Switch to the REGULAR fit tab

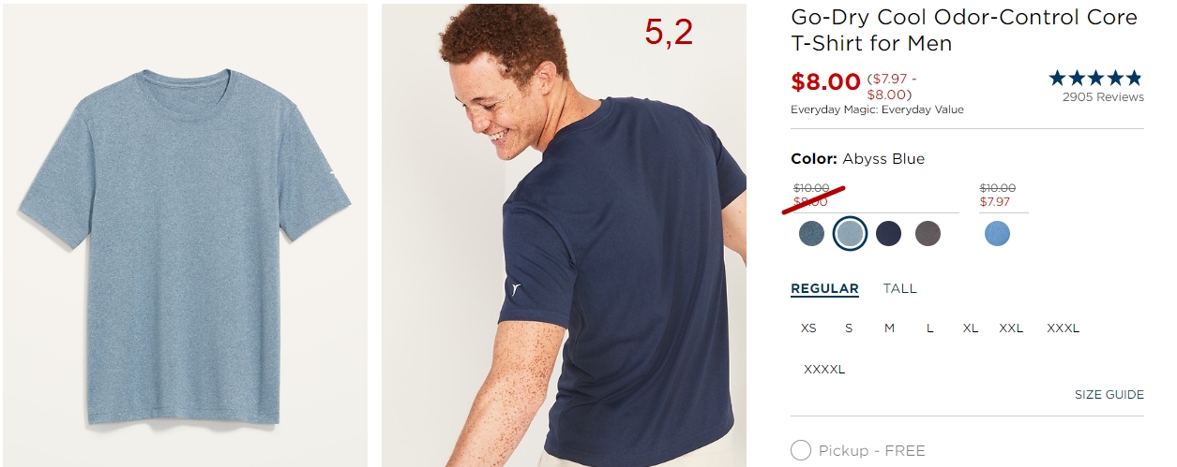click(x=824, y=288)
